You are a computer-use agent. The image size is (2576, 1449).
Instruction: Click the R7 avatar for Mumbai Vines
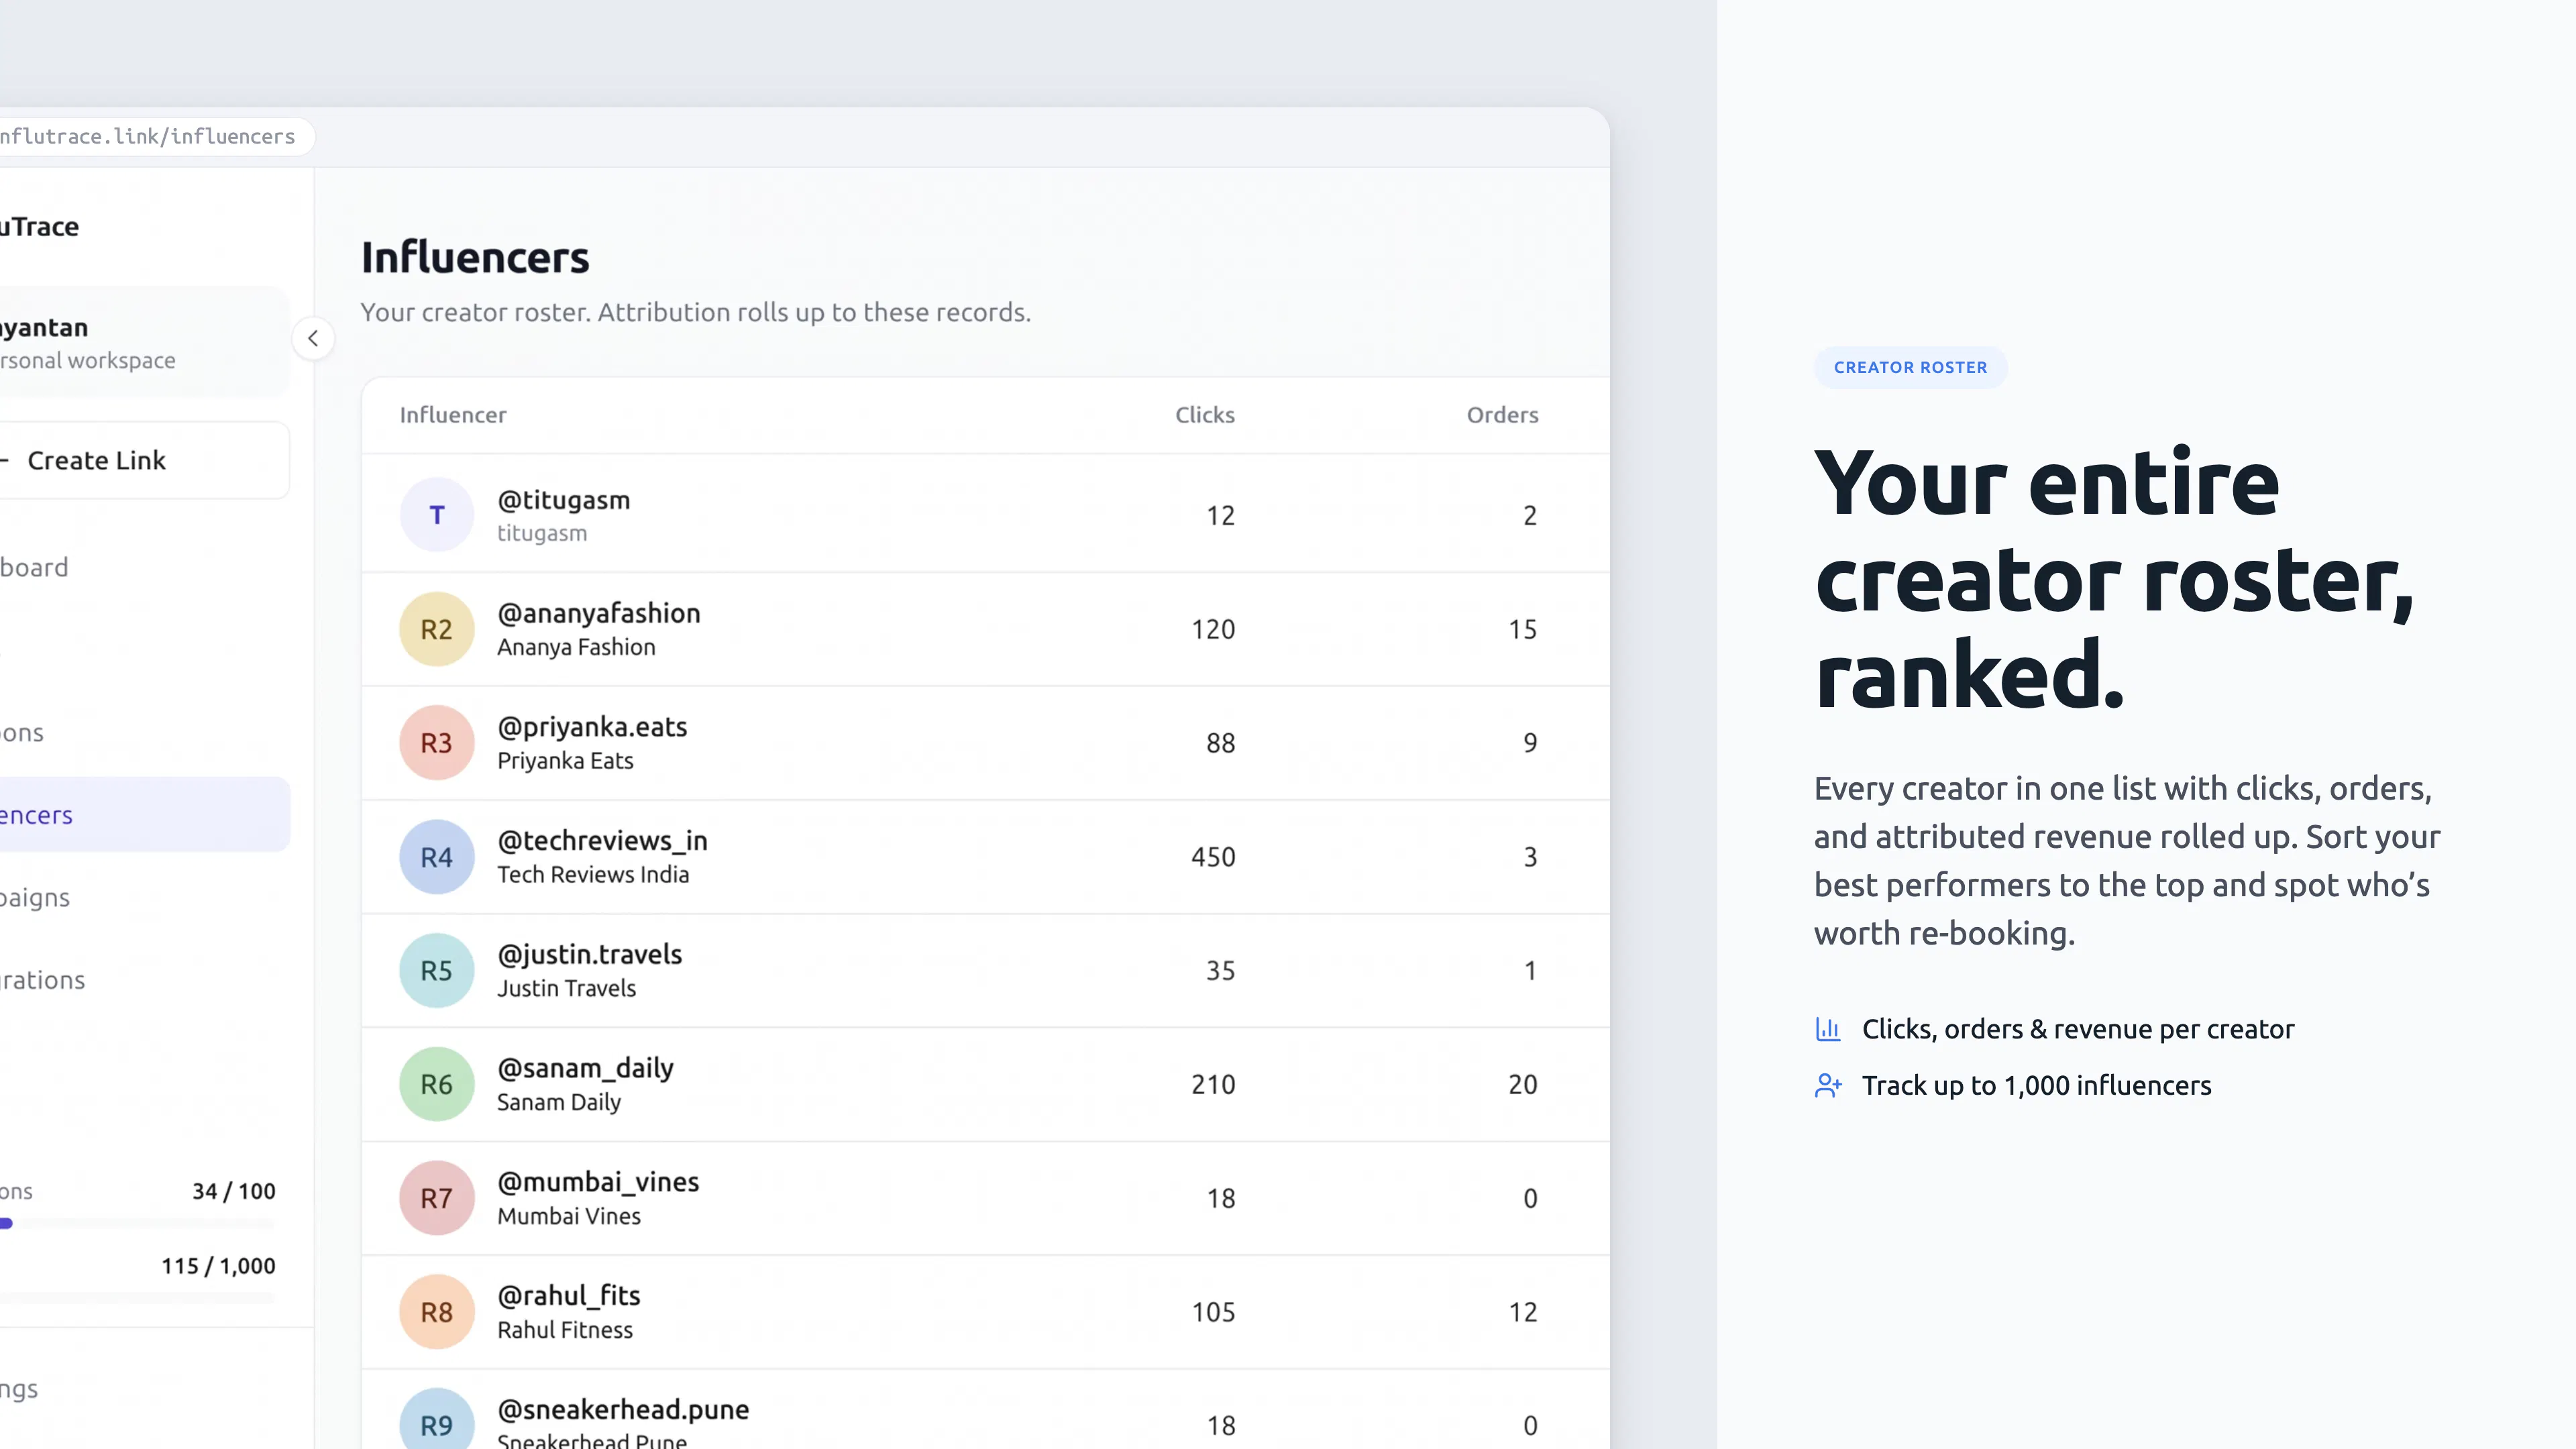[x=436, y=1198]
